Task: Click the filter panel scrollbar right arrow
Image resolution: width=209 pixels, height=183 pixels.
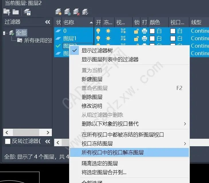Action: tap(48, 132)
